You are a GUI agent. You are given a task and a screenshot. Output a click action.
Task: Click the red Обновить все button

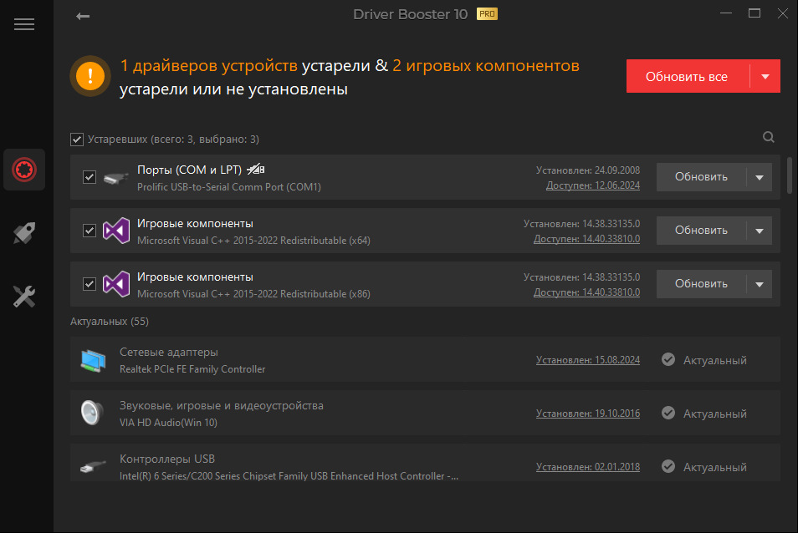(687, 77)
